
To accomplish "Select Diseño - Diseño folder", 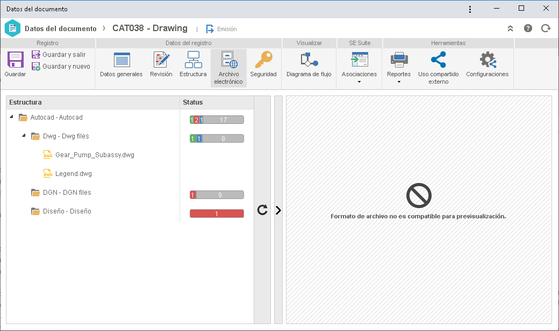I will coord(67,211).
